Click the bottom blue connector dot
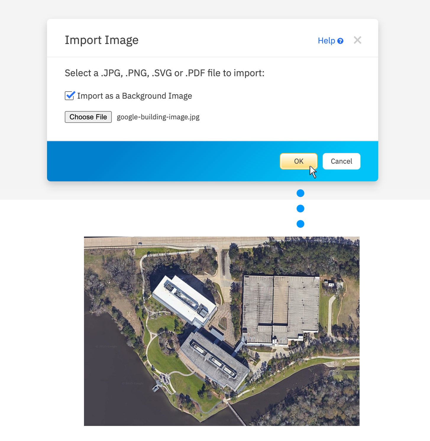 [x=300, y=224]
